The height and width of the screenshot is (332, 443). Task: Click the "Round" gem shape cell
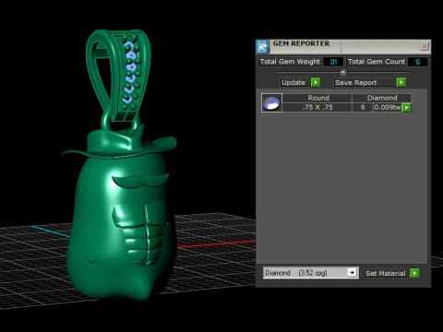tap(318, 98)
